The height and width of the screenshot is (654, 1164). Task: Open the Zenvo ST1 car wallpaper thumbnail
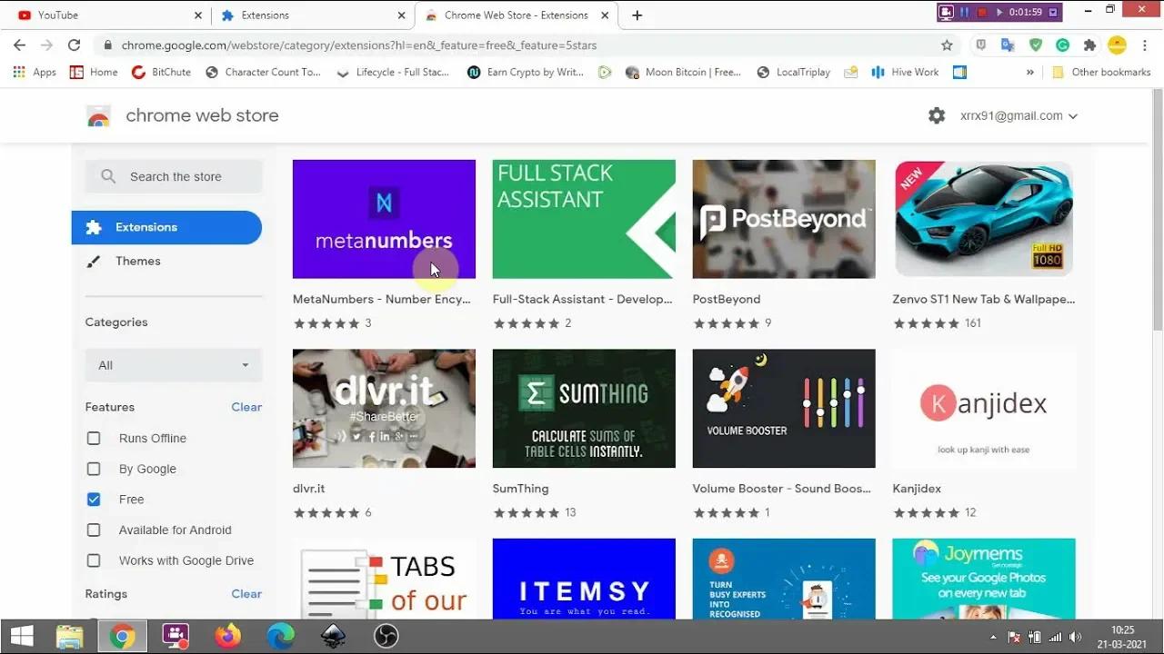984,219
